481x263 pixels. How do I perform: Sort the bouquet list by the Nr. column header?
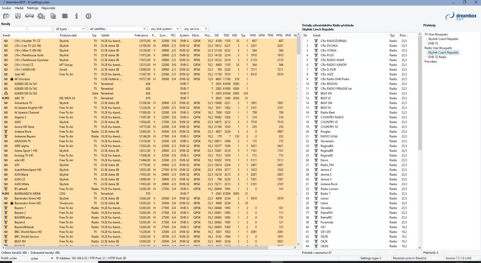point(306,36)
